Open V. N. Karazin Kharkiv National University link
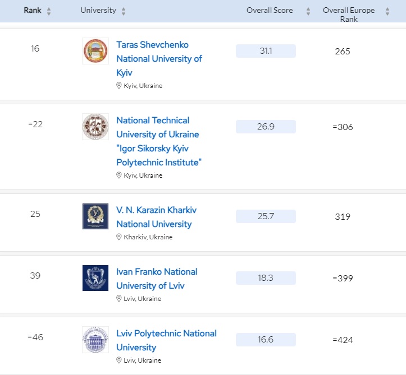406x375 pixels. point(156,216)
